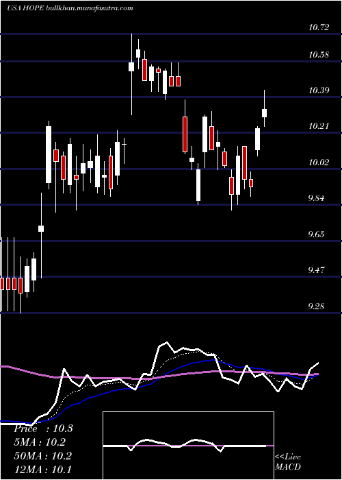The image size is (342, 480).
Task: Click the 'USA HOPE bullkhan.munafasutra.com' header text
Action: [x=70, y=8]
